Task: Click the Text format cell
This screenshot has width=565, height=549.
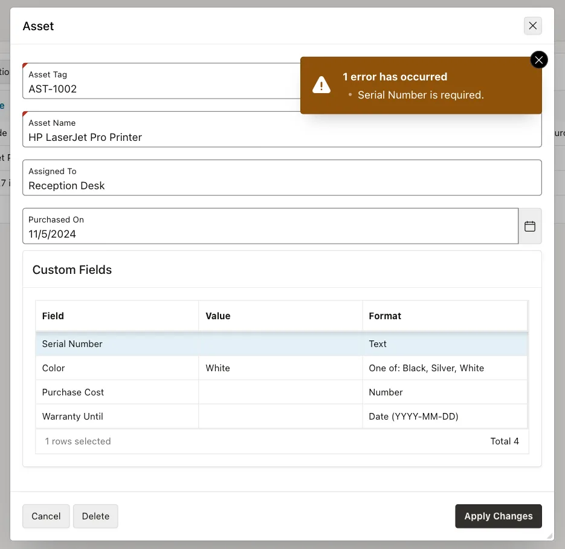Action: click(x=445, y=344)
